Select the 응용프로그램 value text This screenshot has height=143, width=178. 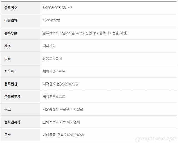(53, 59)
